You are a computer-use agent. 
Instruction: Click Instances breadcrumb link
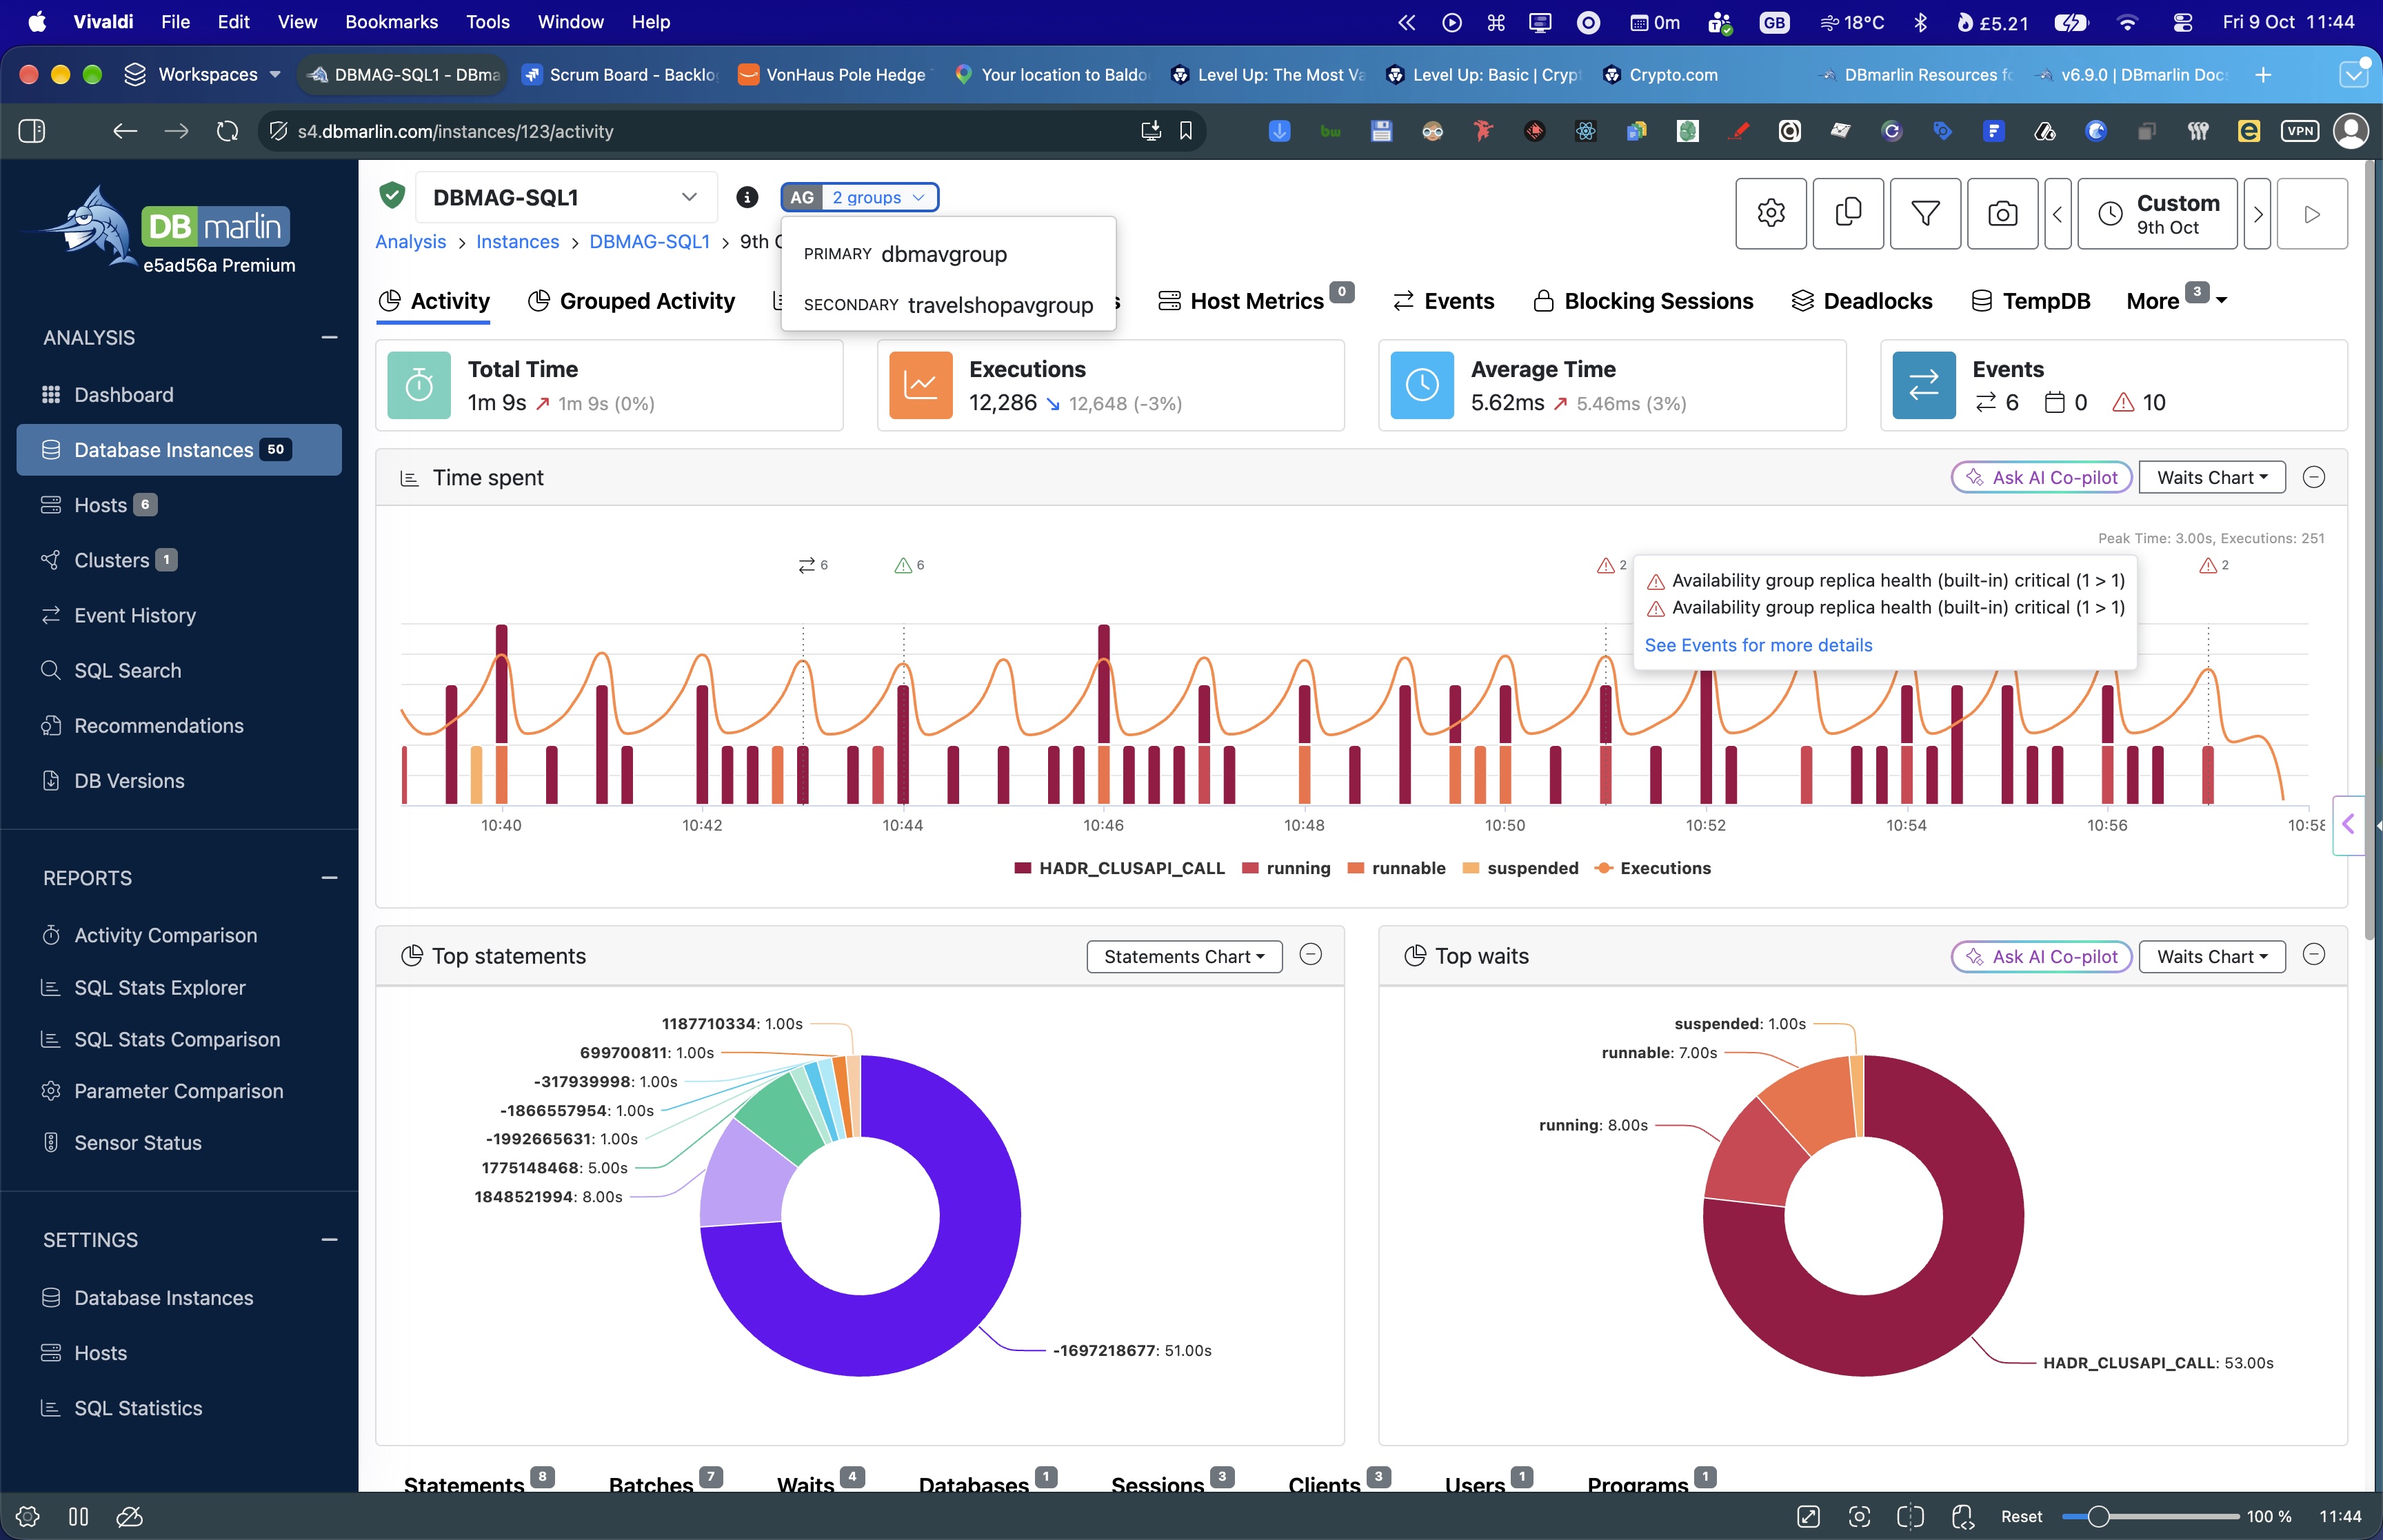(517, 242)
